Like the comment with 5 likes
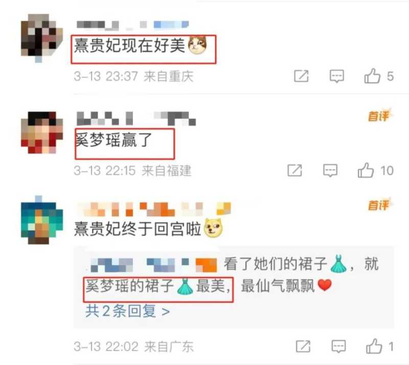 [x=372, y=76]
